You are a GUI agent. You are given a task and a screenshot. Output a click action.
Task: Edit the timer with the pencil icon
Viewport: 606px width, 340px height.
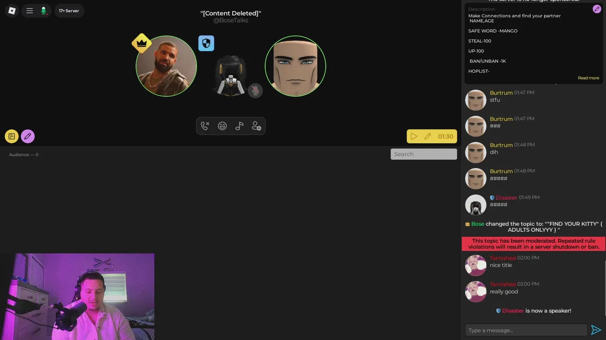pos(428,136)
